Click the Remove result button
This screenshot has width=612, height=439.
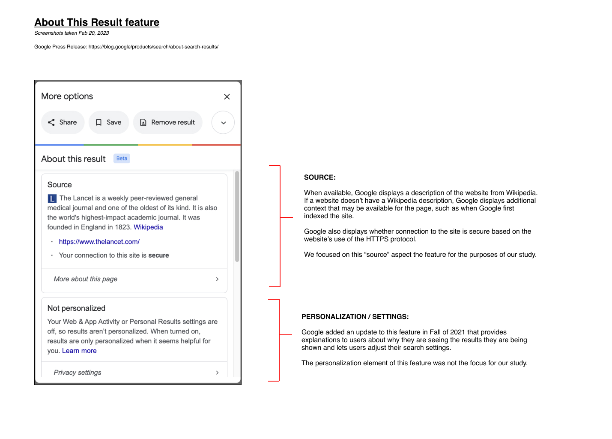point(167,123)
